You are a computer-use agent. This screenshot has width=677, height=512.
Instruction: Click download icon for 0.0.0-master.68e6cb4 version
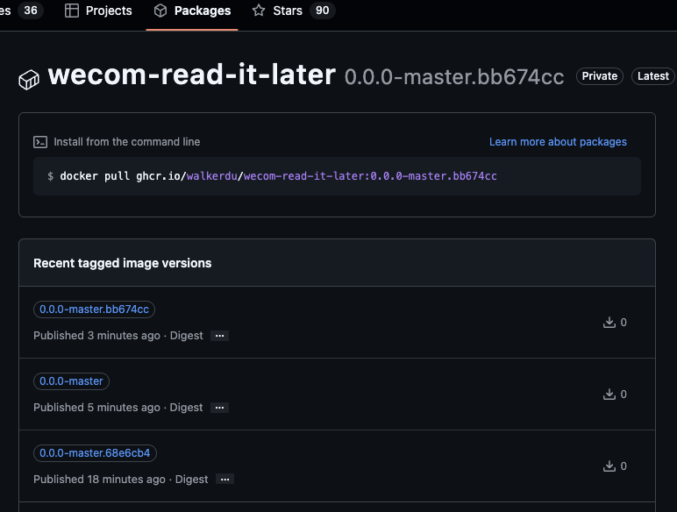pos(609,466)
